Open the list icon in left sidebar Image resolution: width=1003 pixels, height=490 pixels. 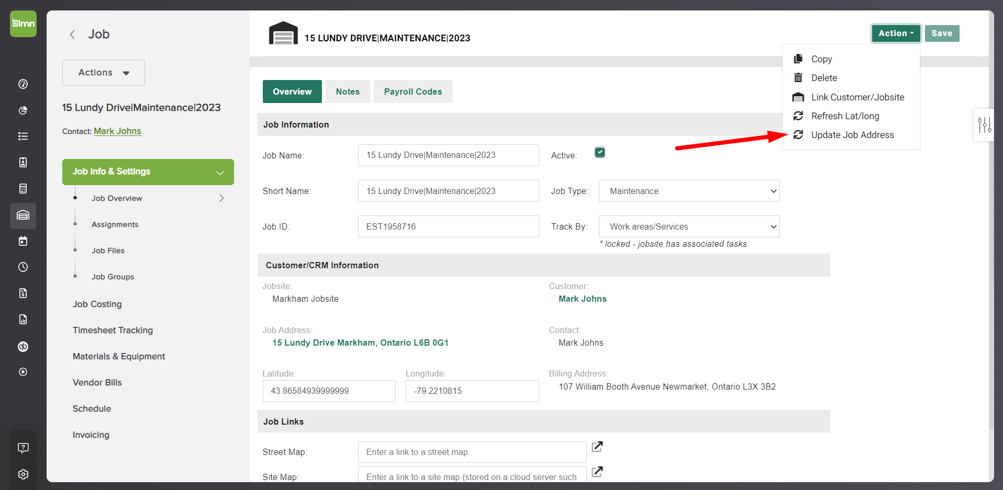pyautogui.click(x=23, y=136)
